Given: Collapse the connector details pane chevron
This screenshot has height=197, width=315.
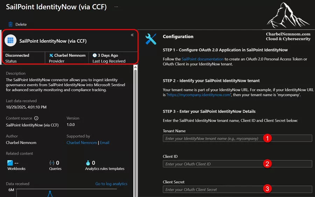Looking at the screenshot, I should 132,35.
